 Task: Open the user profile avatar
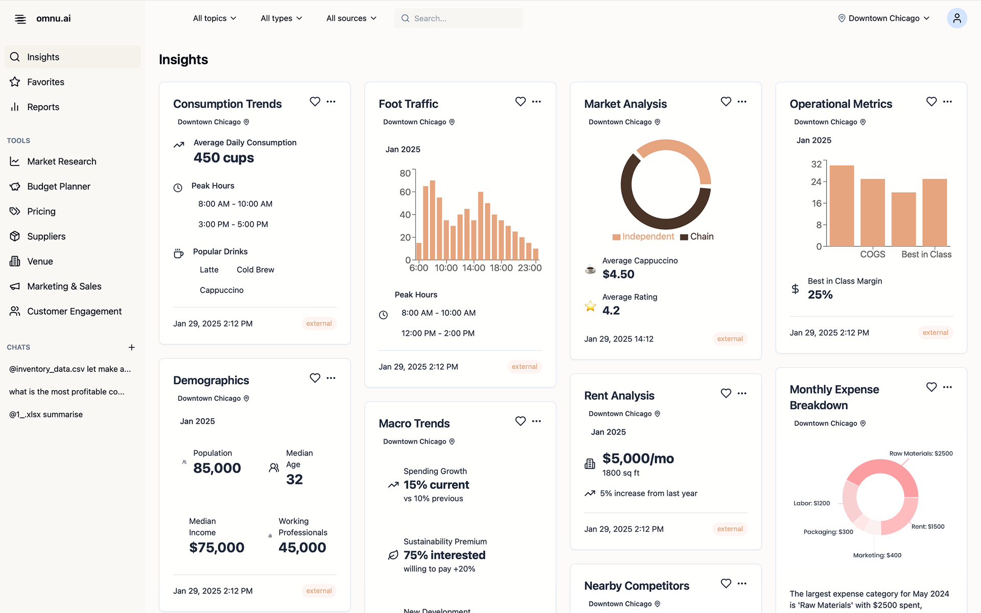957,18
